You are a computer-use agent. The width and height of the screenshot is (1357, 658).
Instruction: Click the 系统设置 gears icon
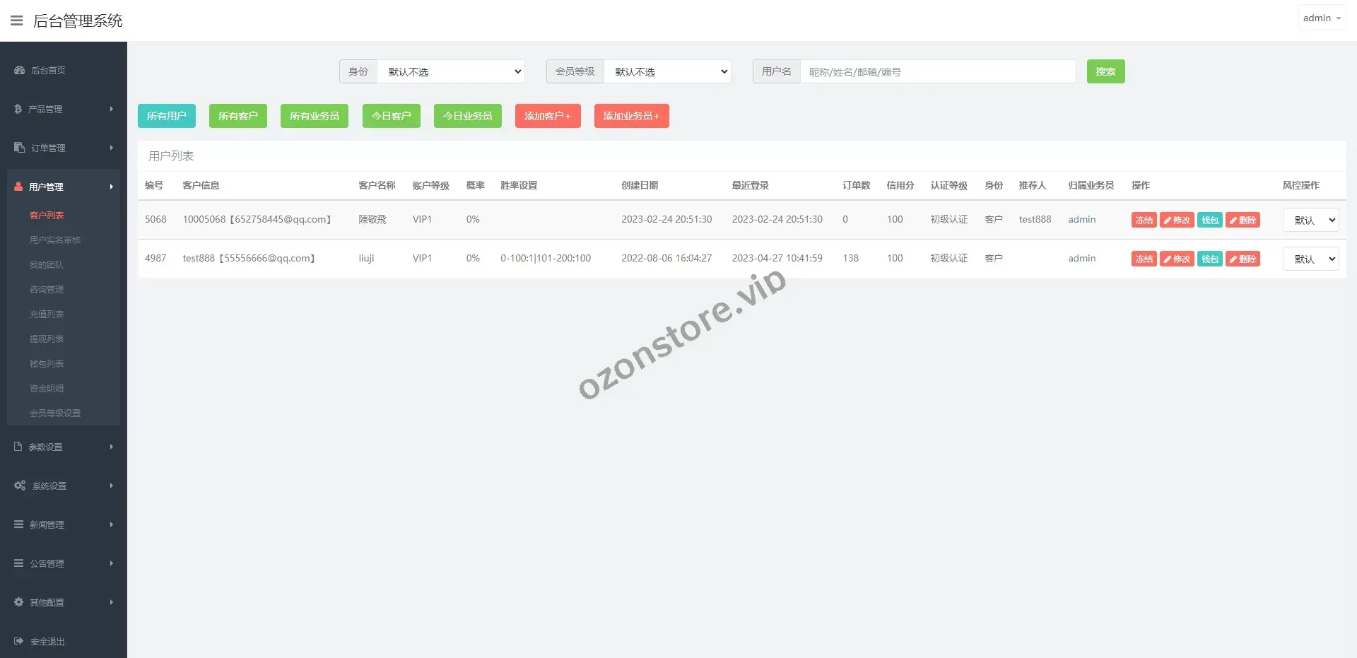(20, 486)
